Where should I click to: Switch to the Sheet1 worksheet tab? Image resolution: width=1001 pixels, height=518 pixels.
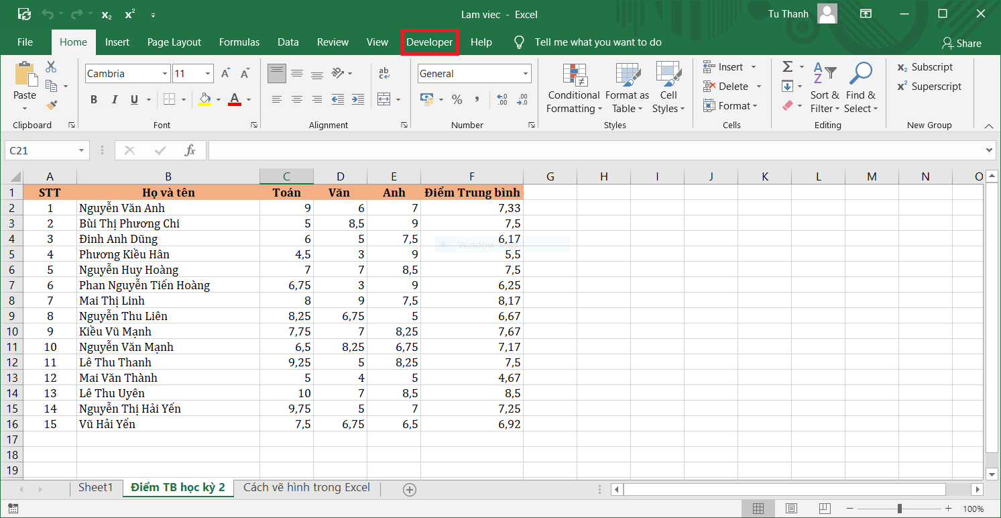[95, 488]
